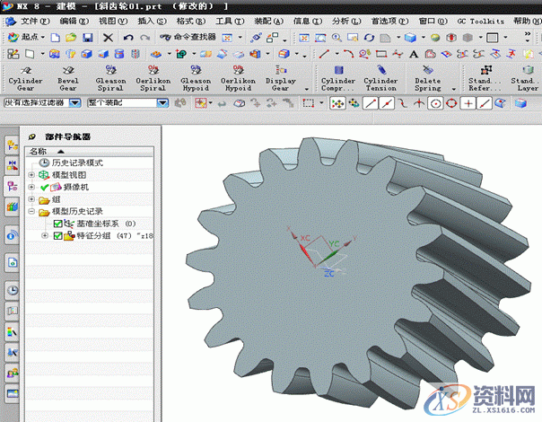Sort by the 名称 column header

(x=39, y=151)
